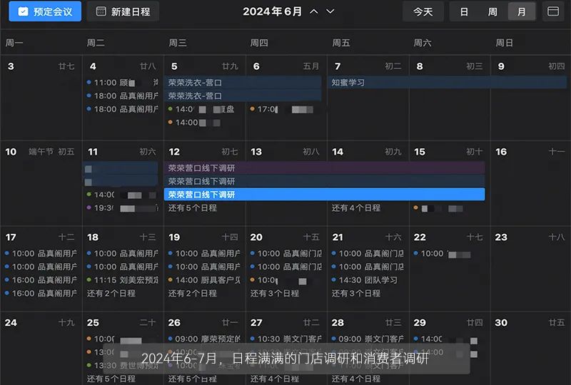571x385 pixels.
Task: Click the 预定会议 button
Action: point(44,11)
